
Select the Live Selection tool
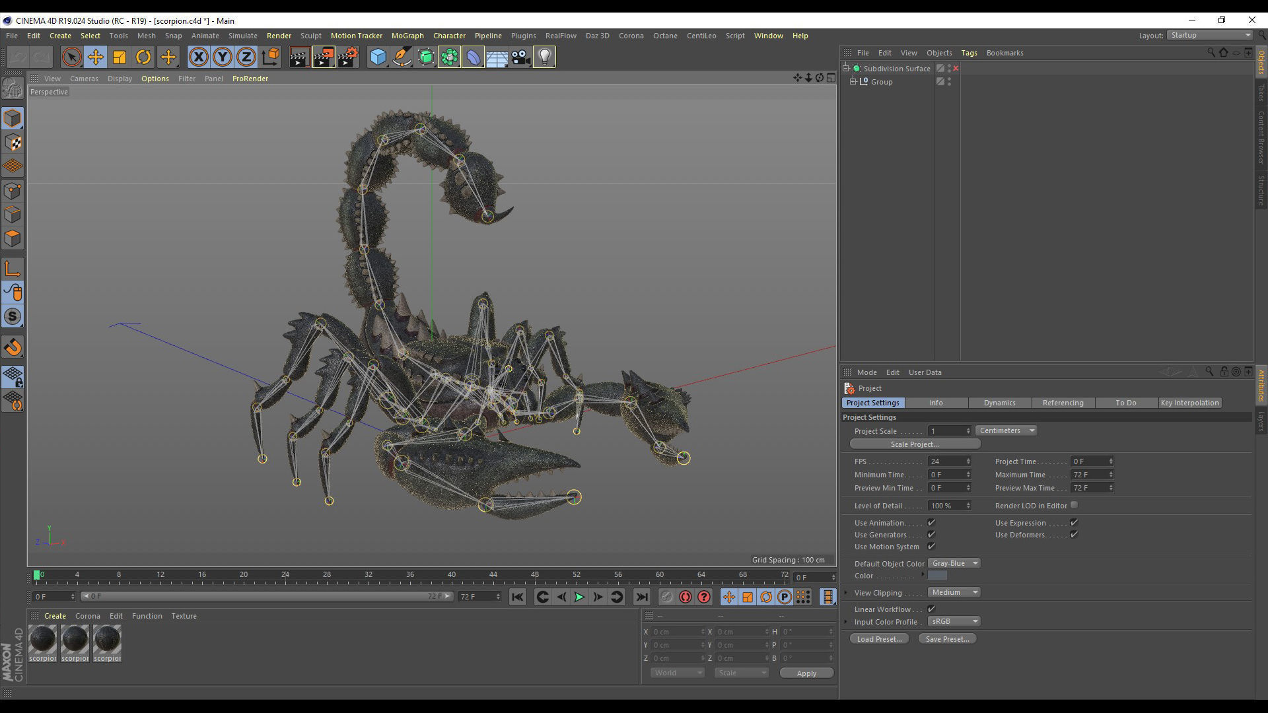71,57
